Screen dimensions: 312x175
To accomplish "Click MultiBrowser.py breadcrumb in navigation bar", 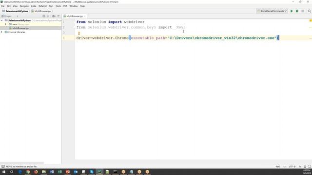I will (41, 11).
